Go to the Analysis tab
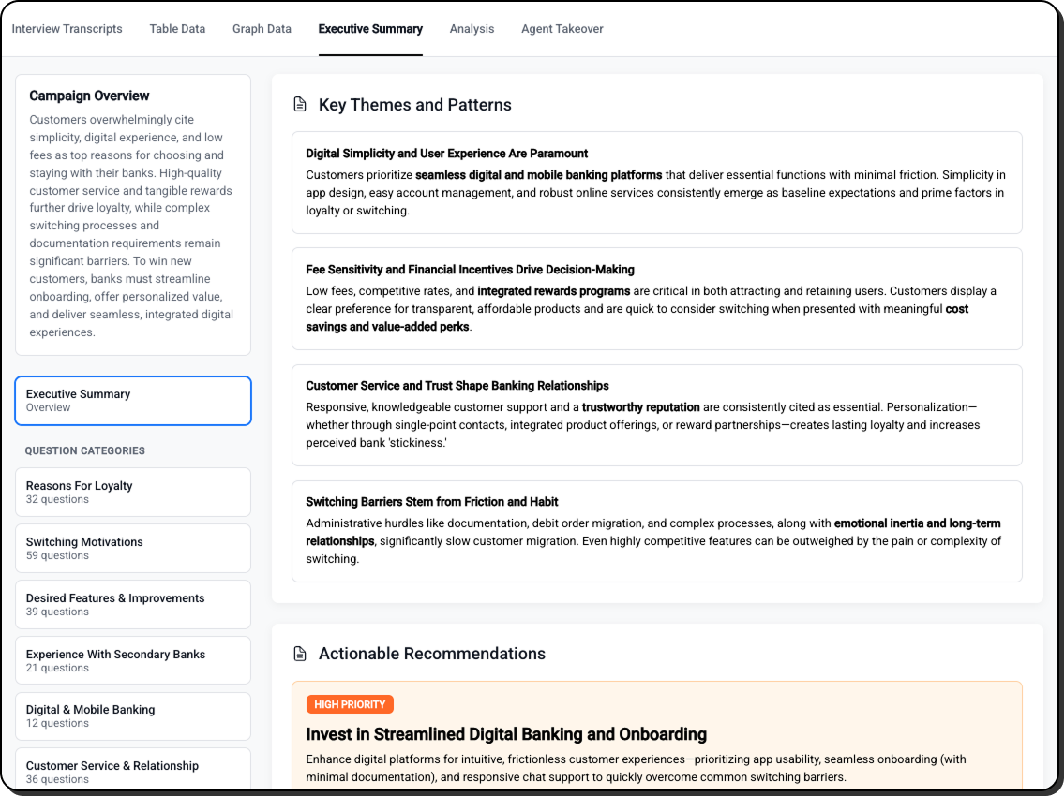 [x=472, y=29]
